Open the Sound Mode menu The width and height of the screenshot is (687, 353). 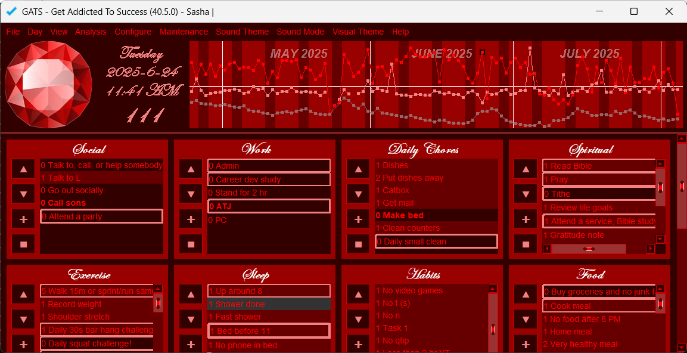[300, 32]
